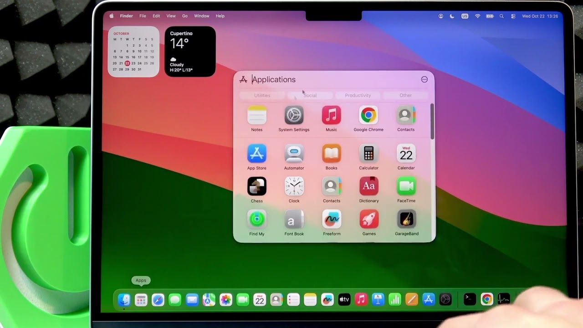The height and width of the screenshot is (328, 583).
Task: Open FaceTime in the Applications grid
Action: pyautogui.click(x=406, y=186)
